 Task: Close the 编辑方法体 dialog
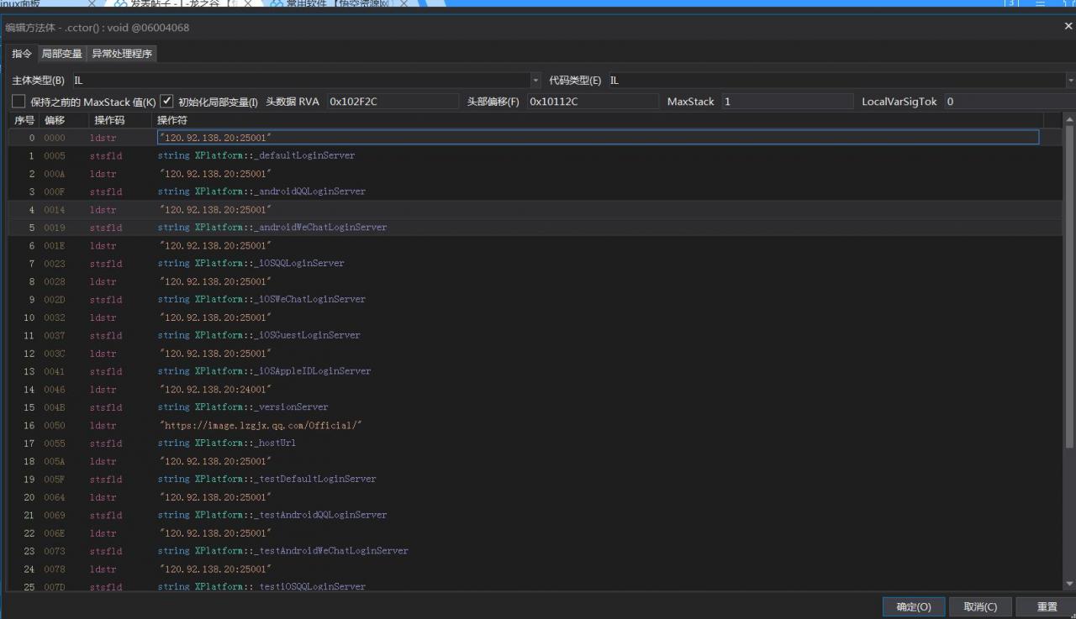tap(1068, 27)
